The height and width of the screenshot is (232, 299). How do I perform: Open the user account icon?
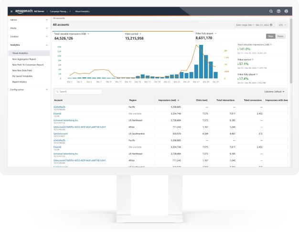click(286, 11)
